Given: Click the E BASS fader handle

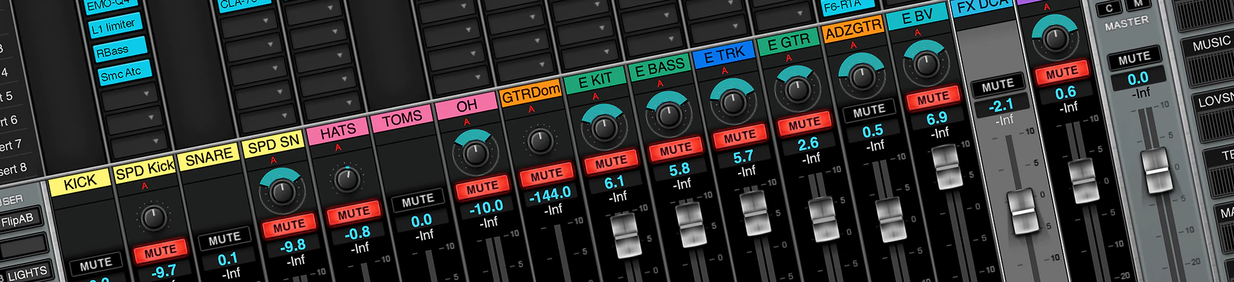Looking at the screenshot, I should (x=691, y=226).
